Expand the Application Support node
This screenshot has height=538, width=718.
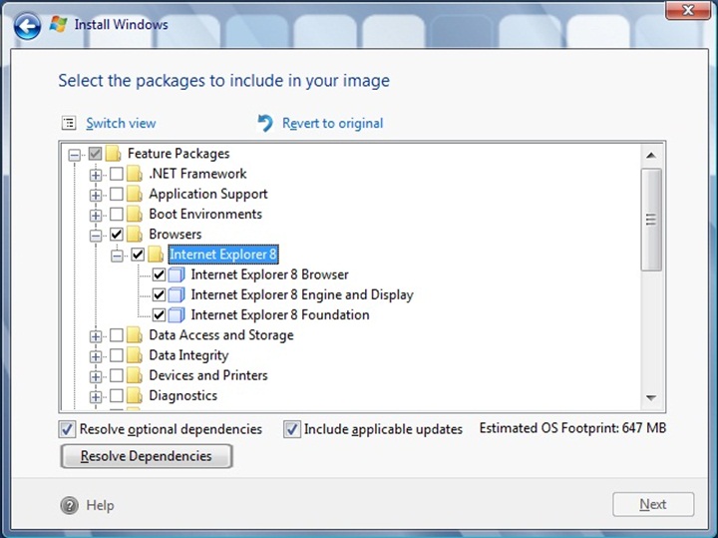pyautogui.click(x=96, y=195)
